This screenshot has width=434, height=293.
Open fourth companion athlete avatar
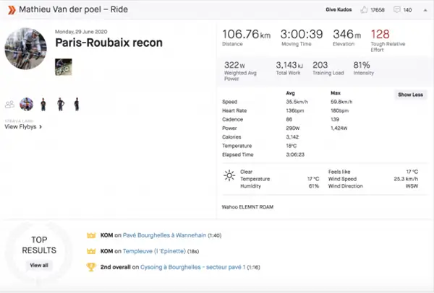coord(77,105)
